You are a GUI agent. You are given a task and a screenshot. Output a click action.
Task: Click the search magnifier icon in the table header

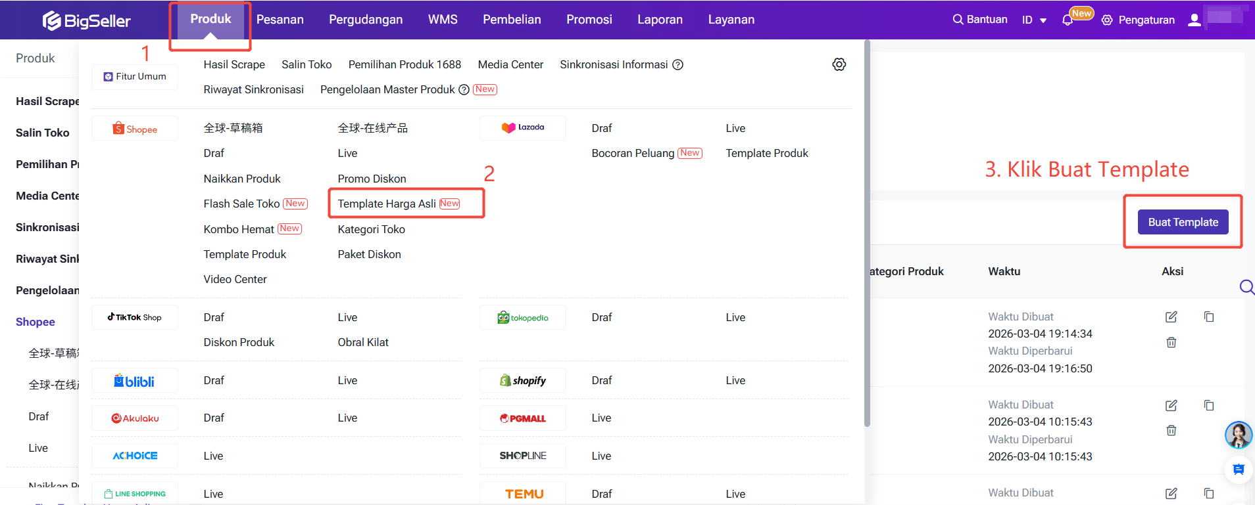coord(1246,287)
